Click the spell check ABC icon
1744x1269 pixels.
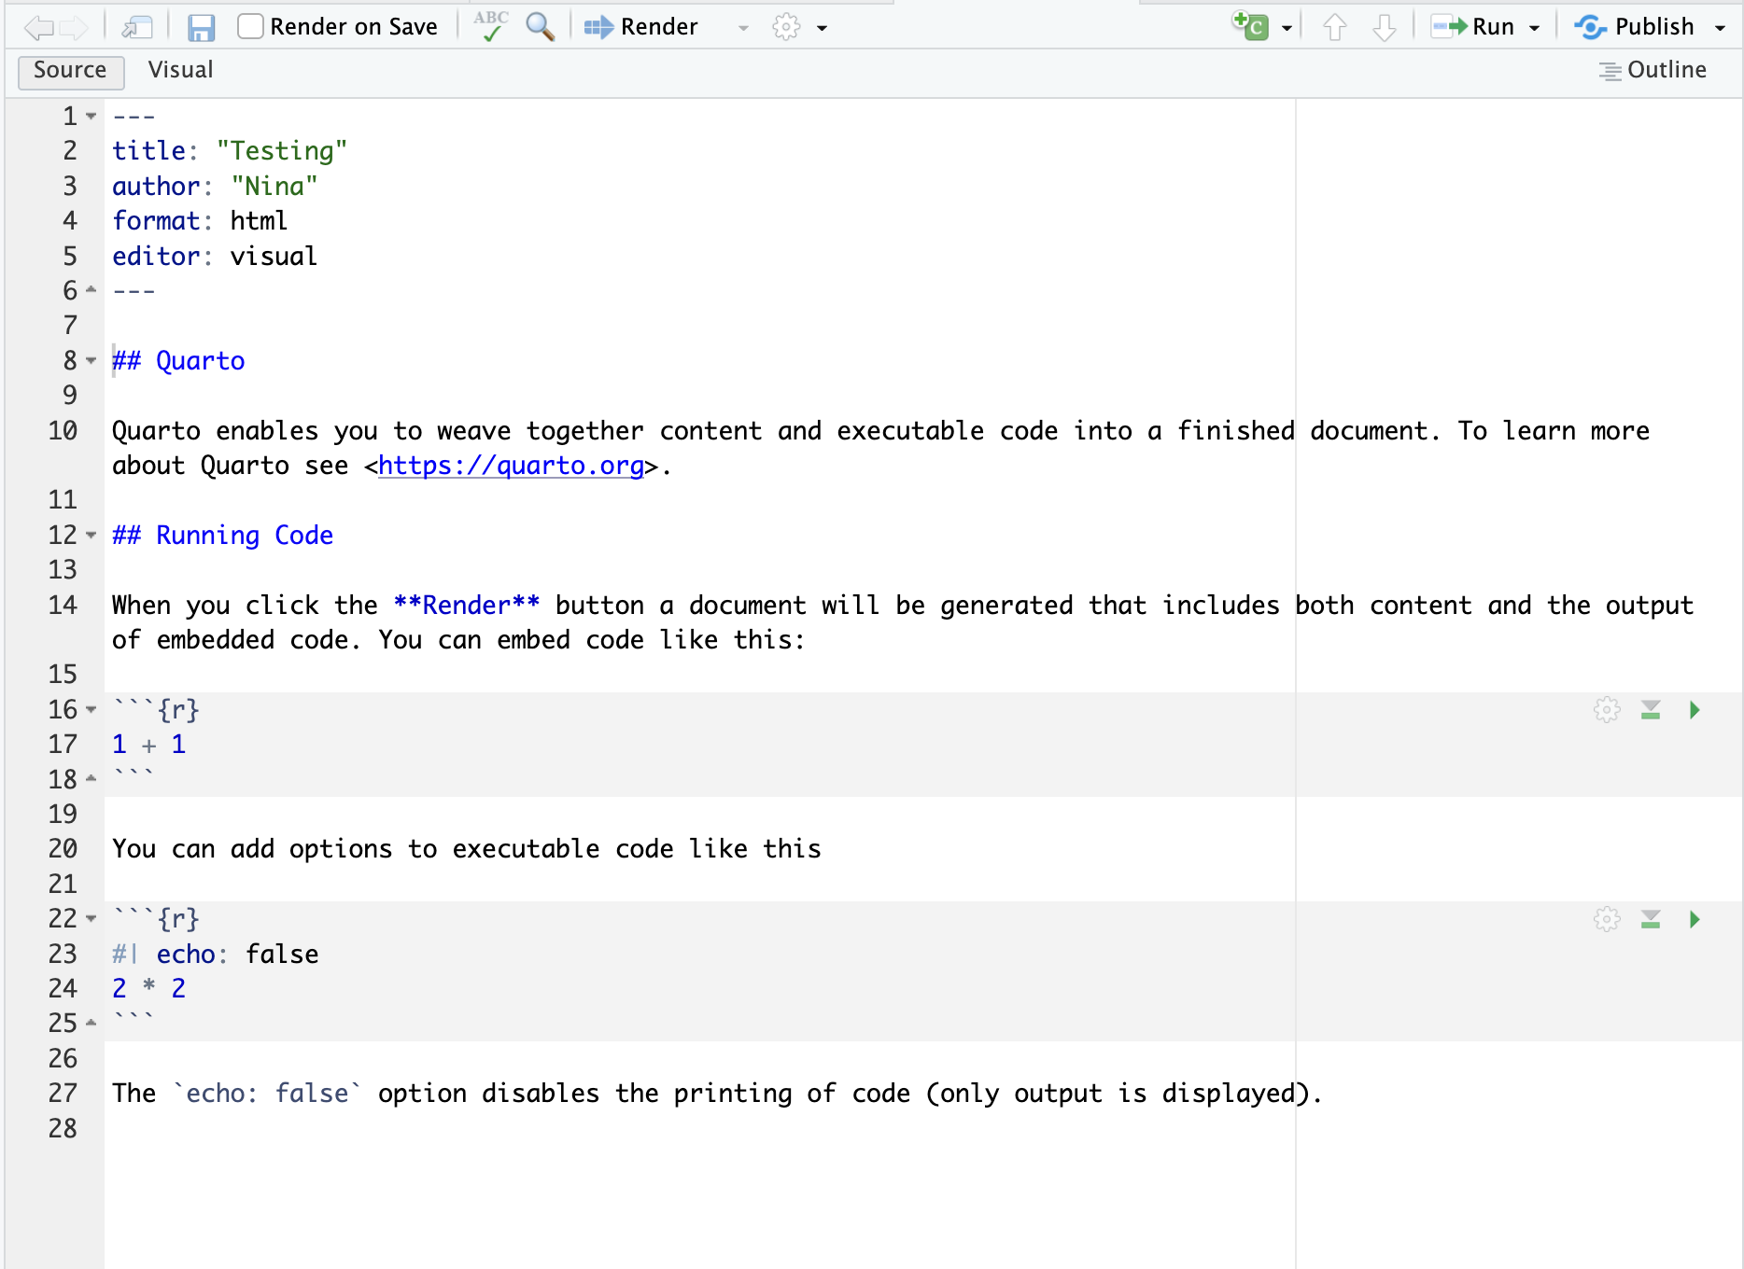click(490, 26)
